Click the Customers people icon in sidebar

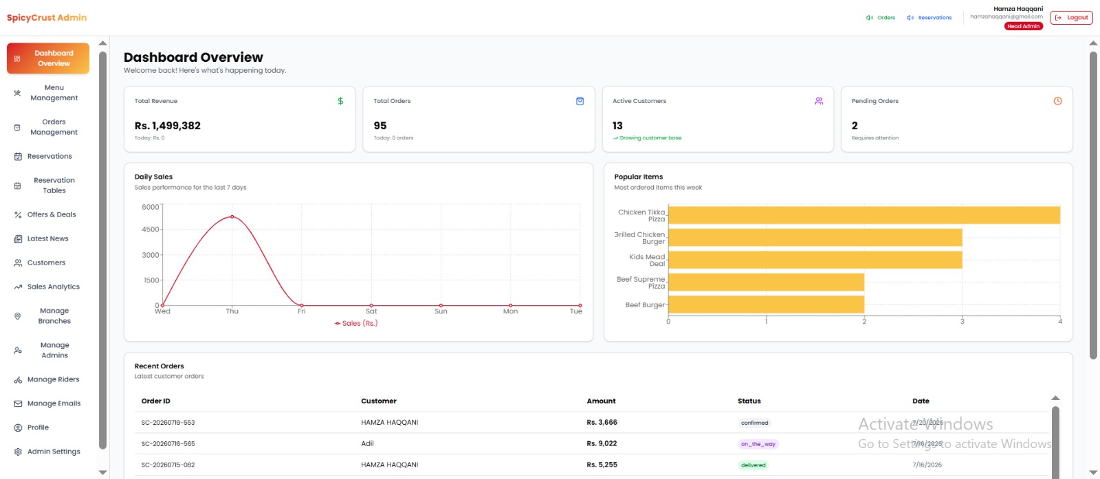[x=18, y=263]
